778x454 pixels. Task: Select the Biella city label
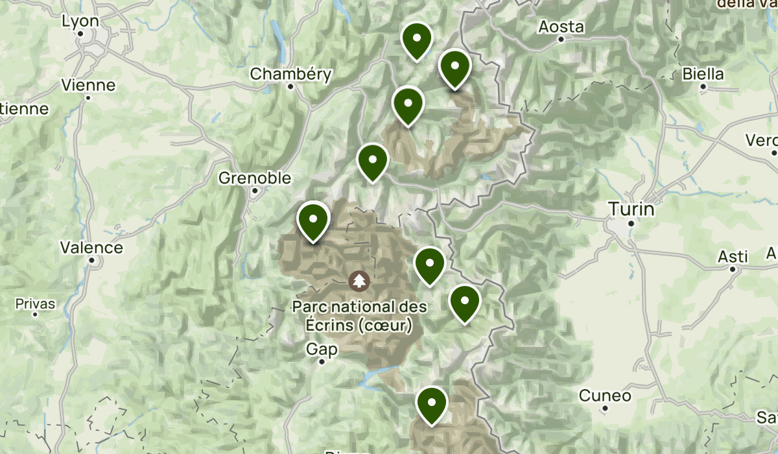click(x=703, y=74)
